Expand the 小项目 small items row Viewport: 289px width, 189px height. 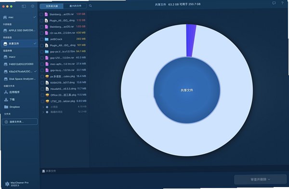[x=43, y=107]
